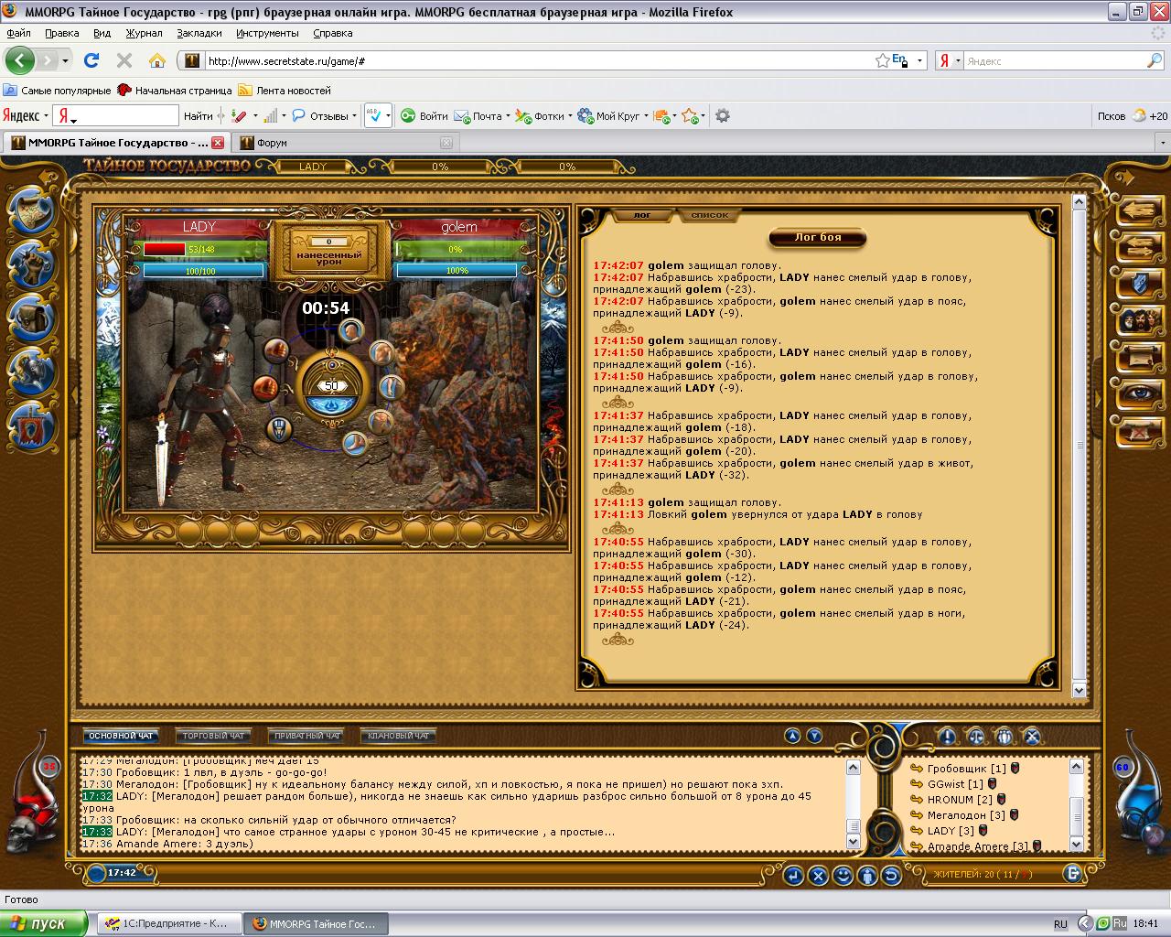The height and width of the screenshot is (937, 1171).
Task: Reload the page in Firefox
Action: pos(91,60)
